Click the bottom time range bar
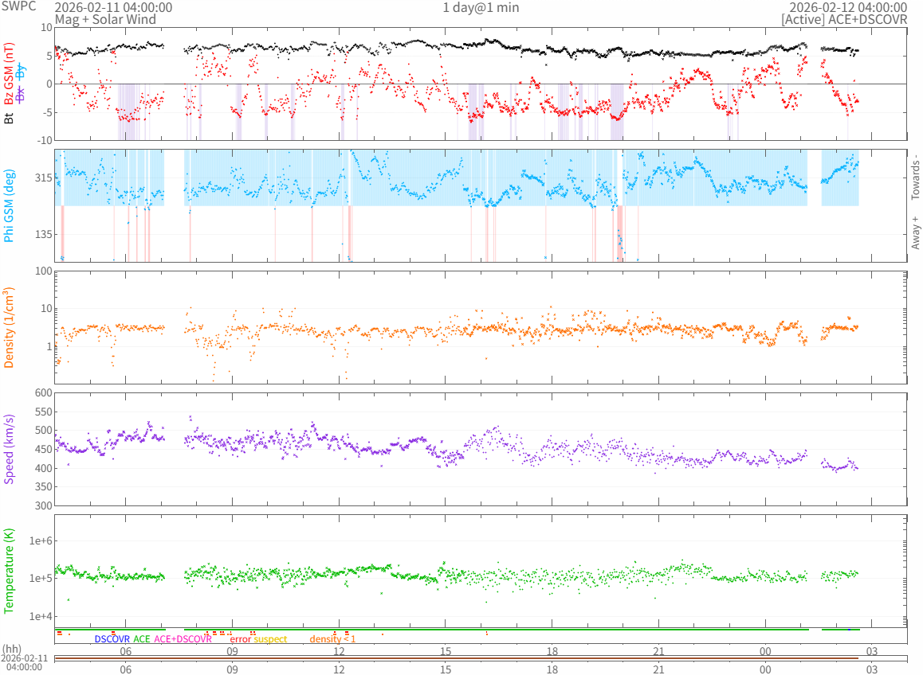 456,658
